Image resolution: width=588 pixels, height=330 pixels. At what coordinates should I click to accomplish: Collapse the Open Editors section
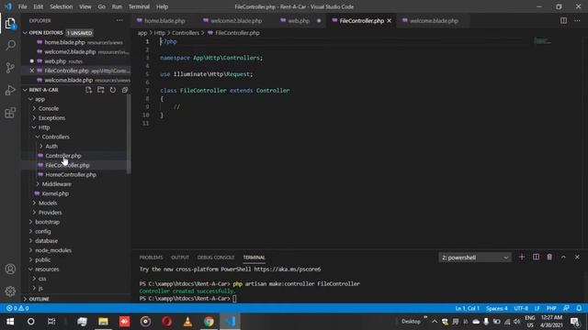point(25,33)
